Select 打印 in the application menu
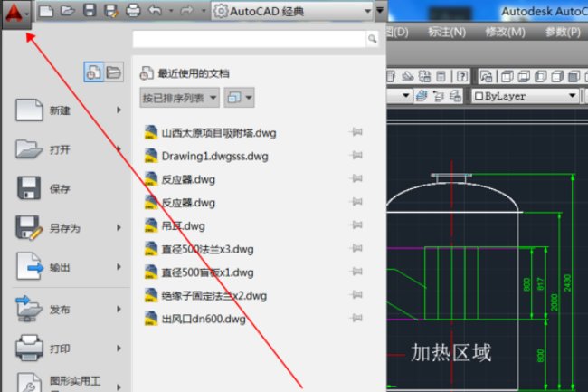 click(70, 349)
